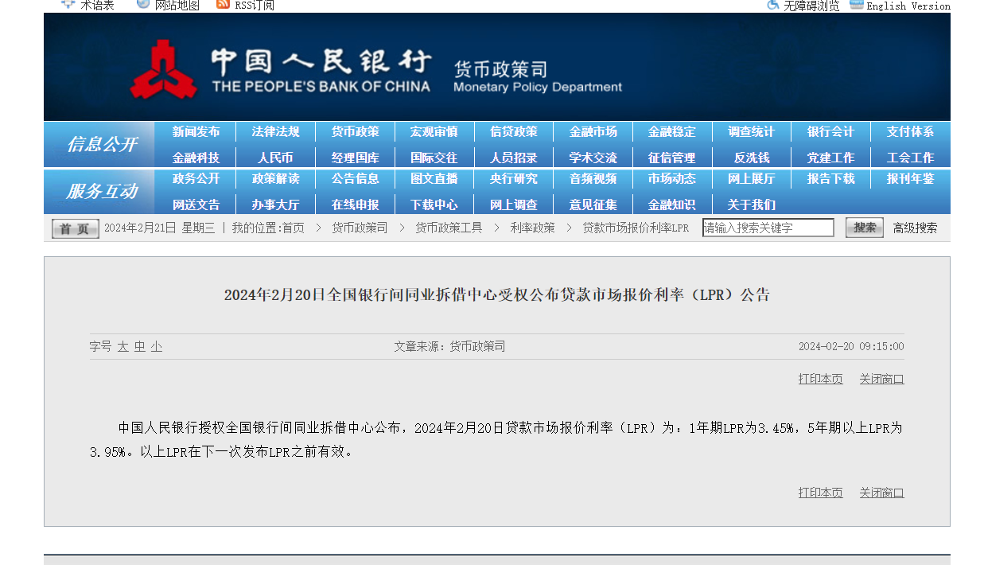The height and width of the screenshot is (565, 984).
Task: Go to 贷款市场报价利率LPR in the breadcrumb
Action: click(636, 228)
